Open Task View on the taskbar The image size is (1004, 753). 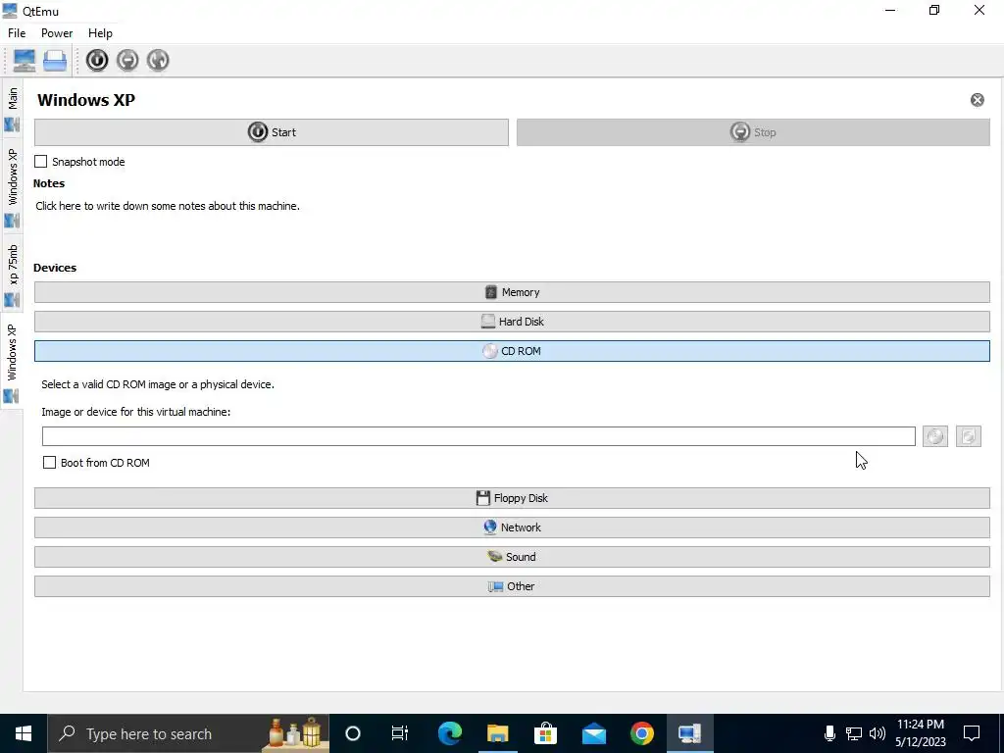(x=400, y=733)
